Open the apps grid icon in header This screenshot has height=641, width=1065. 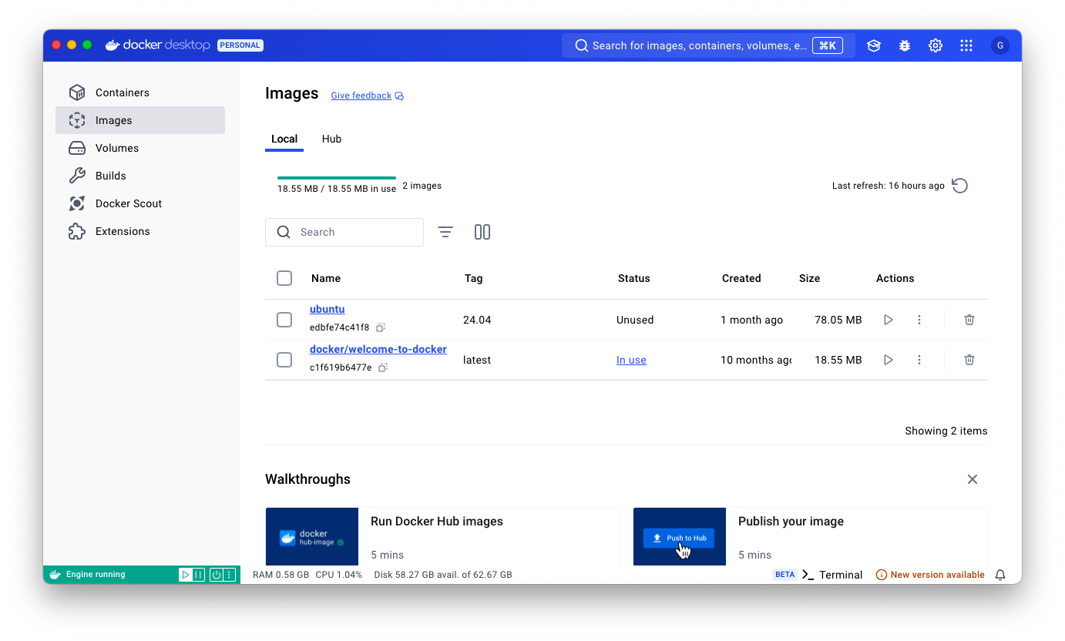point(966,45)
